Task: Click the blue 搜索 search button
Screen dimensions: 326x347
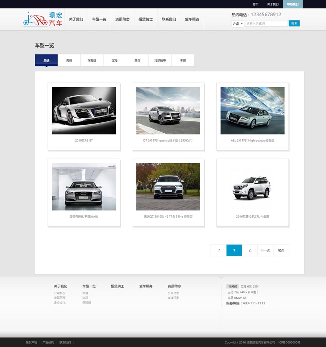Action: pyautogui.click(x=294, y=23)
